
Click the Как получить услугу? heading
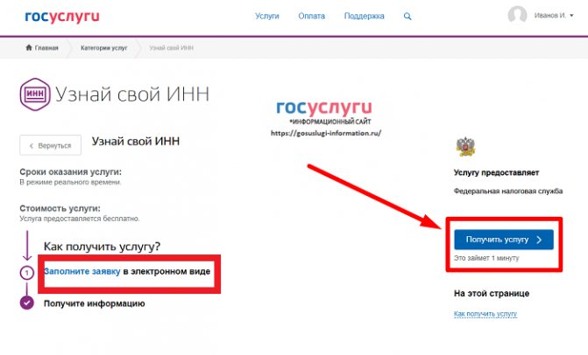point(102,247)
